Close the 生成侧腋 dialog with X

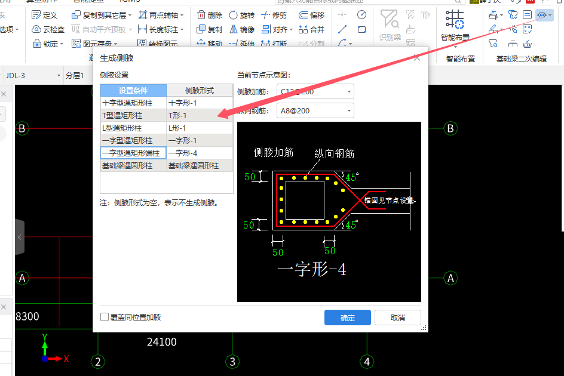[x=417, y=58]
